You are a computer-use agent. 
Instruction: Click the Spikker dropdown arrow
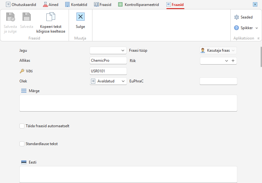click(257, 28)
